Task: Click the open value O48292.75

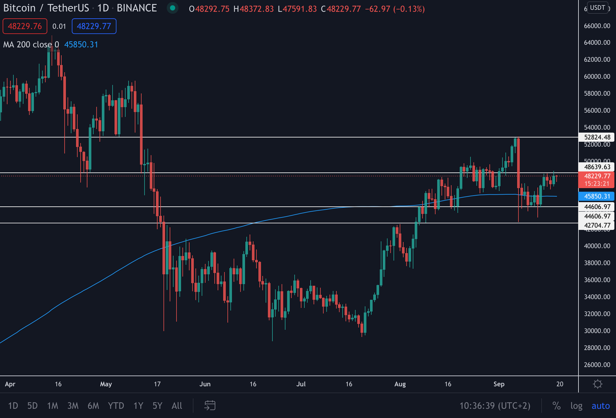Action: pos(209,9)
